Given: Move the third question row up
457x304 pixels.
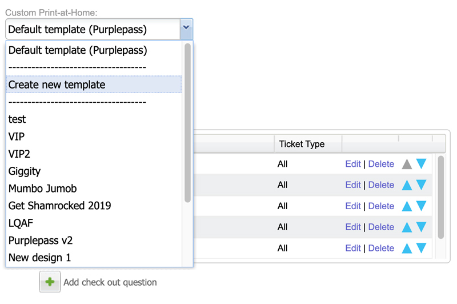Looking at the screenshot, I should (x=407, y=206).
